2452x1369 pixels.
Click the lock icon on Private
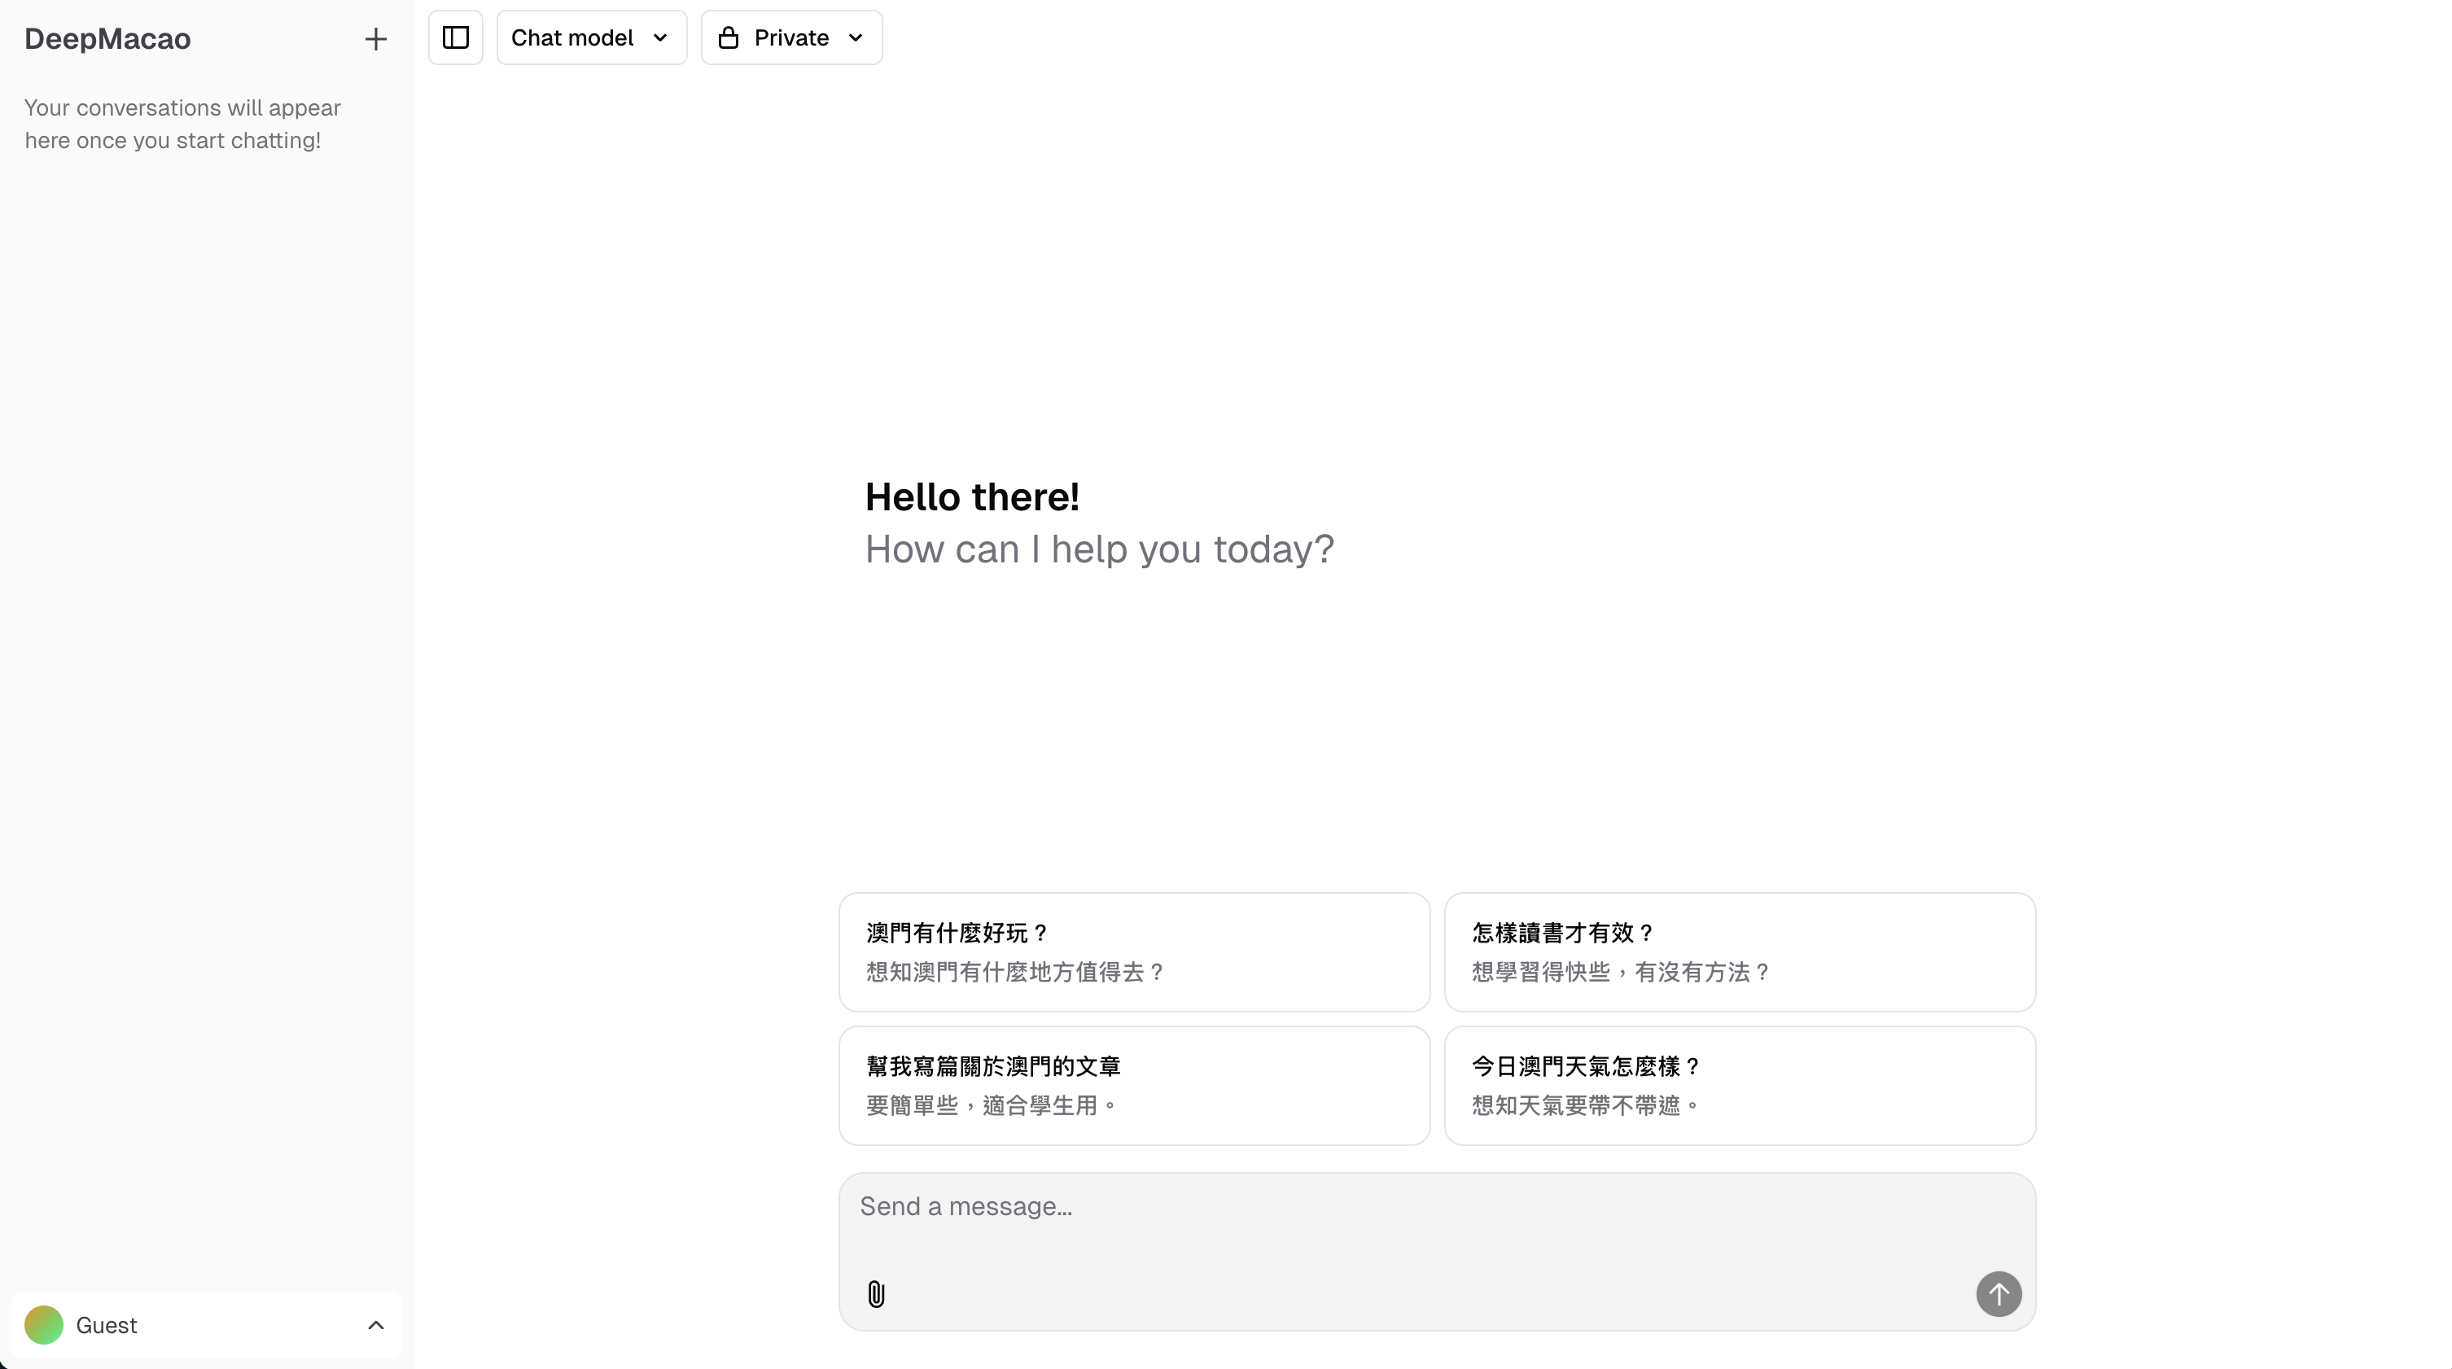coord(728,38)
